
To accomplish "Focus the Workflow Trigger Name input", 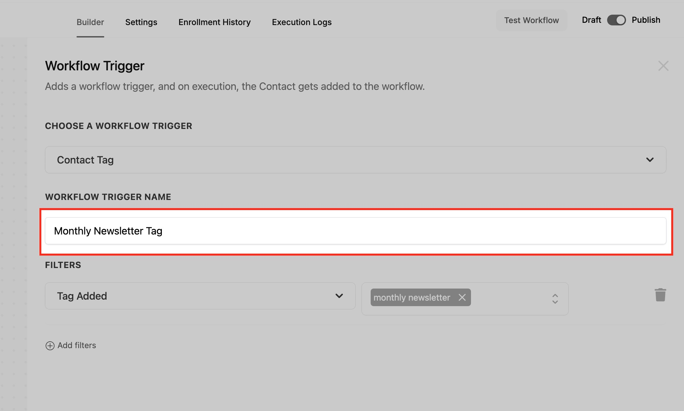I will [355, 231].
